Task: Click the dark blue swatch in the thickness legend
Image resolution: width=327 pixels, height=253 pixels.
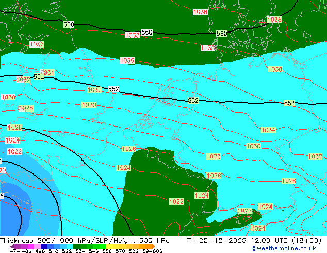Action: point(44,246)
